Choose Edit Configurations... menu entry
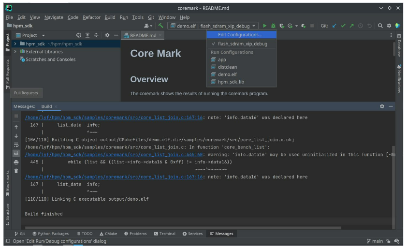The image size is (407, 249). 240,35
